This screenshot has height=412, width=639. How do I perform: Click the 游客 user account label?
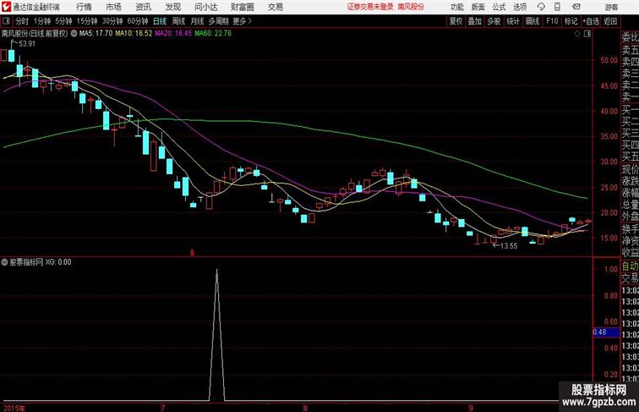pyautogui.click(x=611, y=7)
